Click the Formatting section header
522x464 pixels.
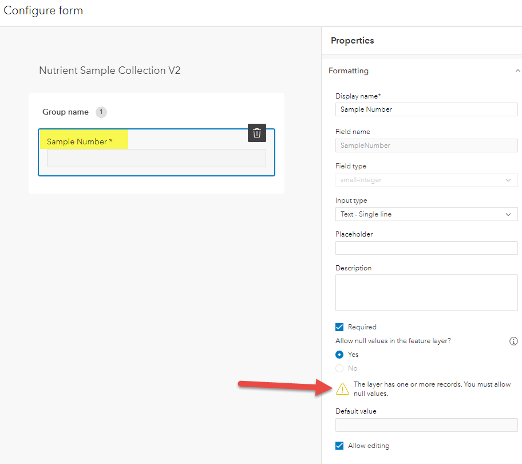coord(349,71)
